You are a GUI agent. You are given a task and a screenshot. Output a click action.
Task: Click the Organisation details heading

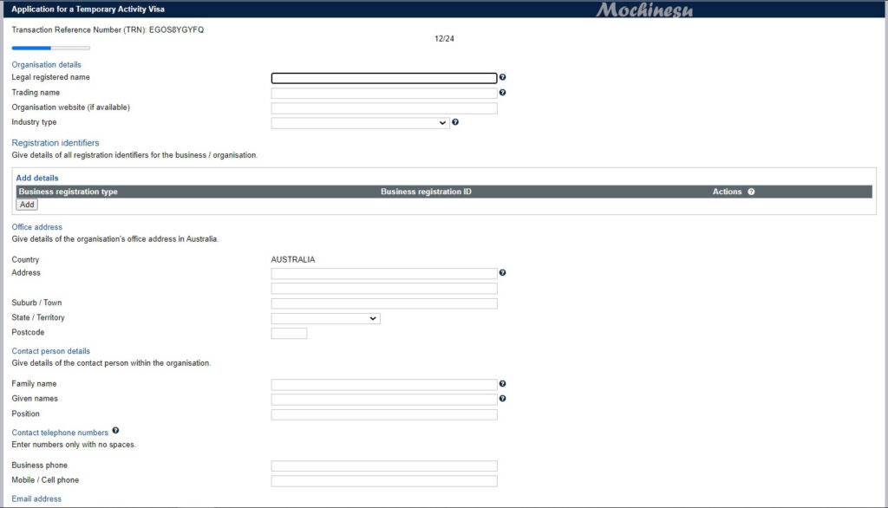tap(47, 64)
